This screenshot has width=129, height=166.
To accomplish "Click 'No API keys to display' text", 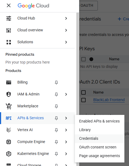I will [x=99, y=67].
